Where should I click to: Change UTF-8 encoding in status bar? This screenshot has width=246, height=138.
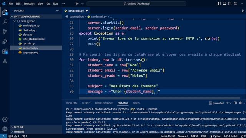[194, 136]
